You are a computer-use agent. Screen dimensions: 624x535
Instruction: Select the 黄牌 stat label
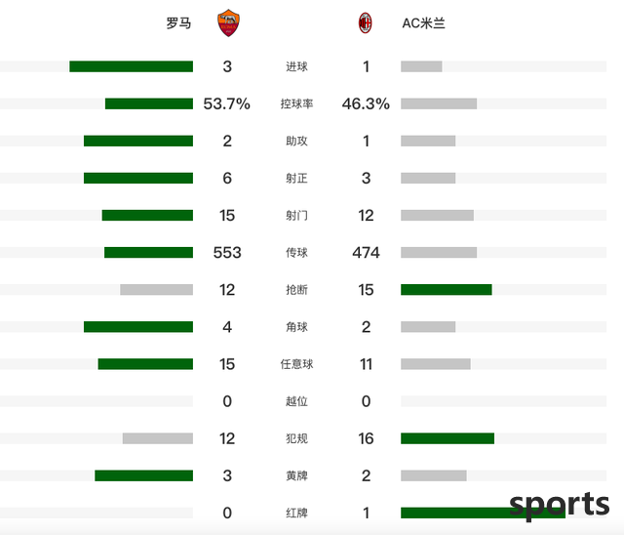click(296, 475)
